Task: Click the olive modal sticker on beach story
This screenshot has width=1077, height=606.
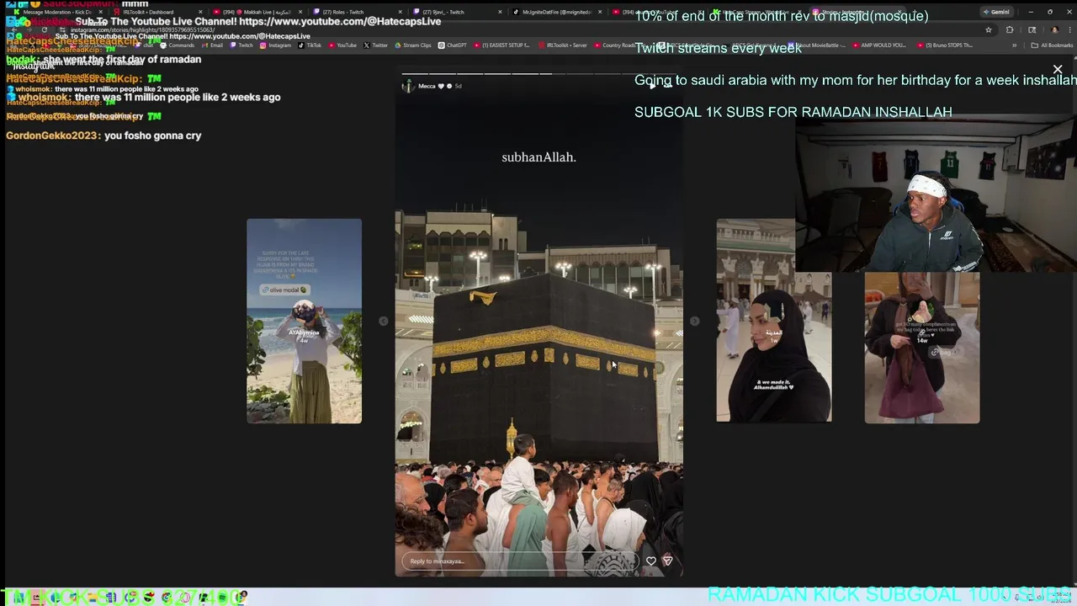Action: [x=285, y=290]
